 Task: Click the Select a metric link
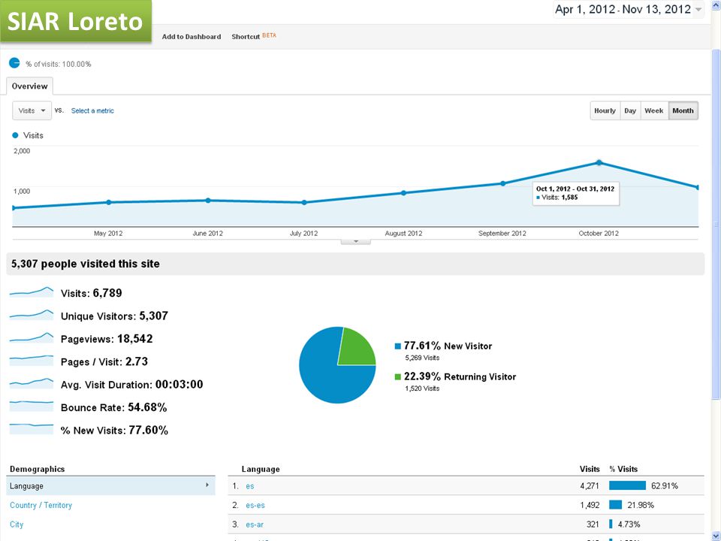(x=92, y=110)
